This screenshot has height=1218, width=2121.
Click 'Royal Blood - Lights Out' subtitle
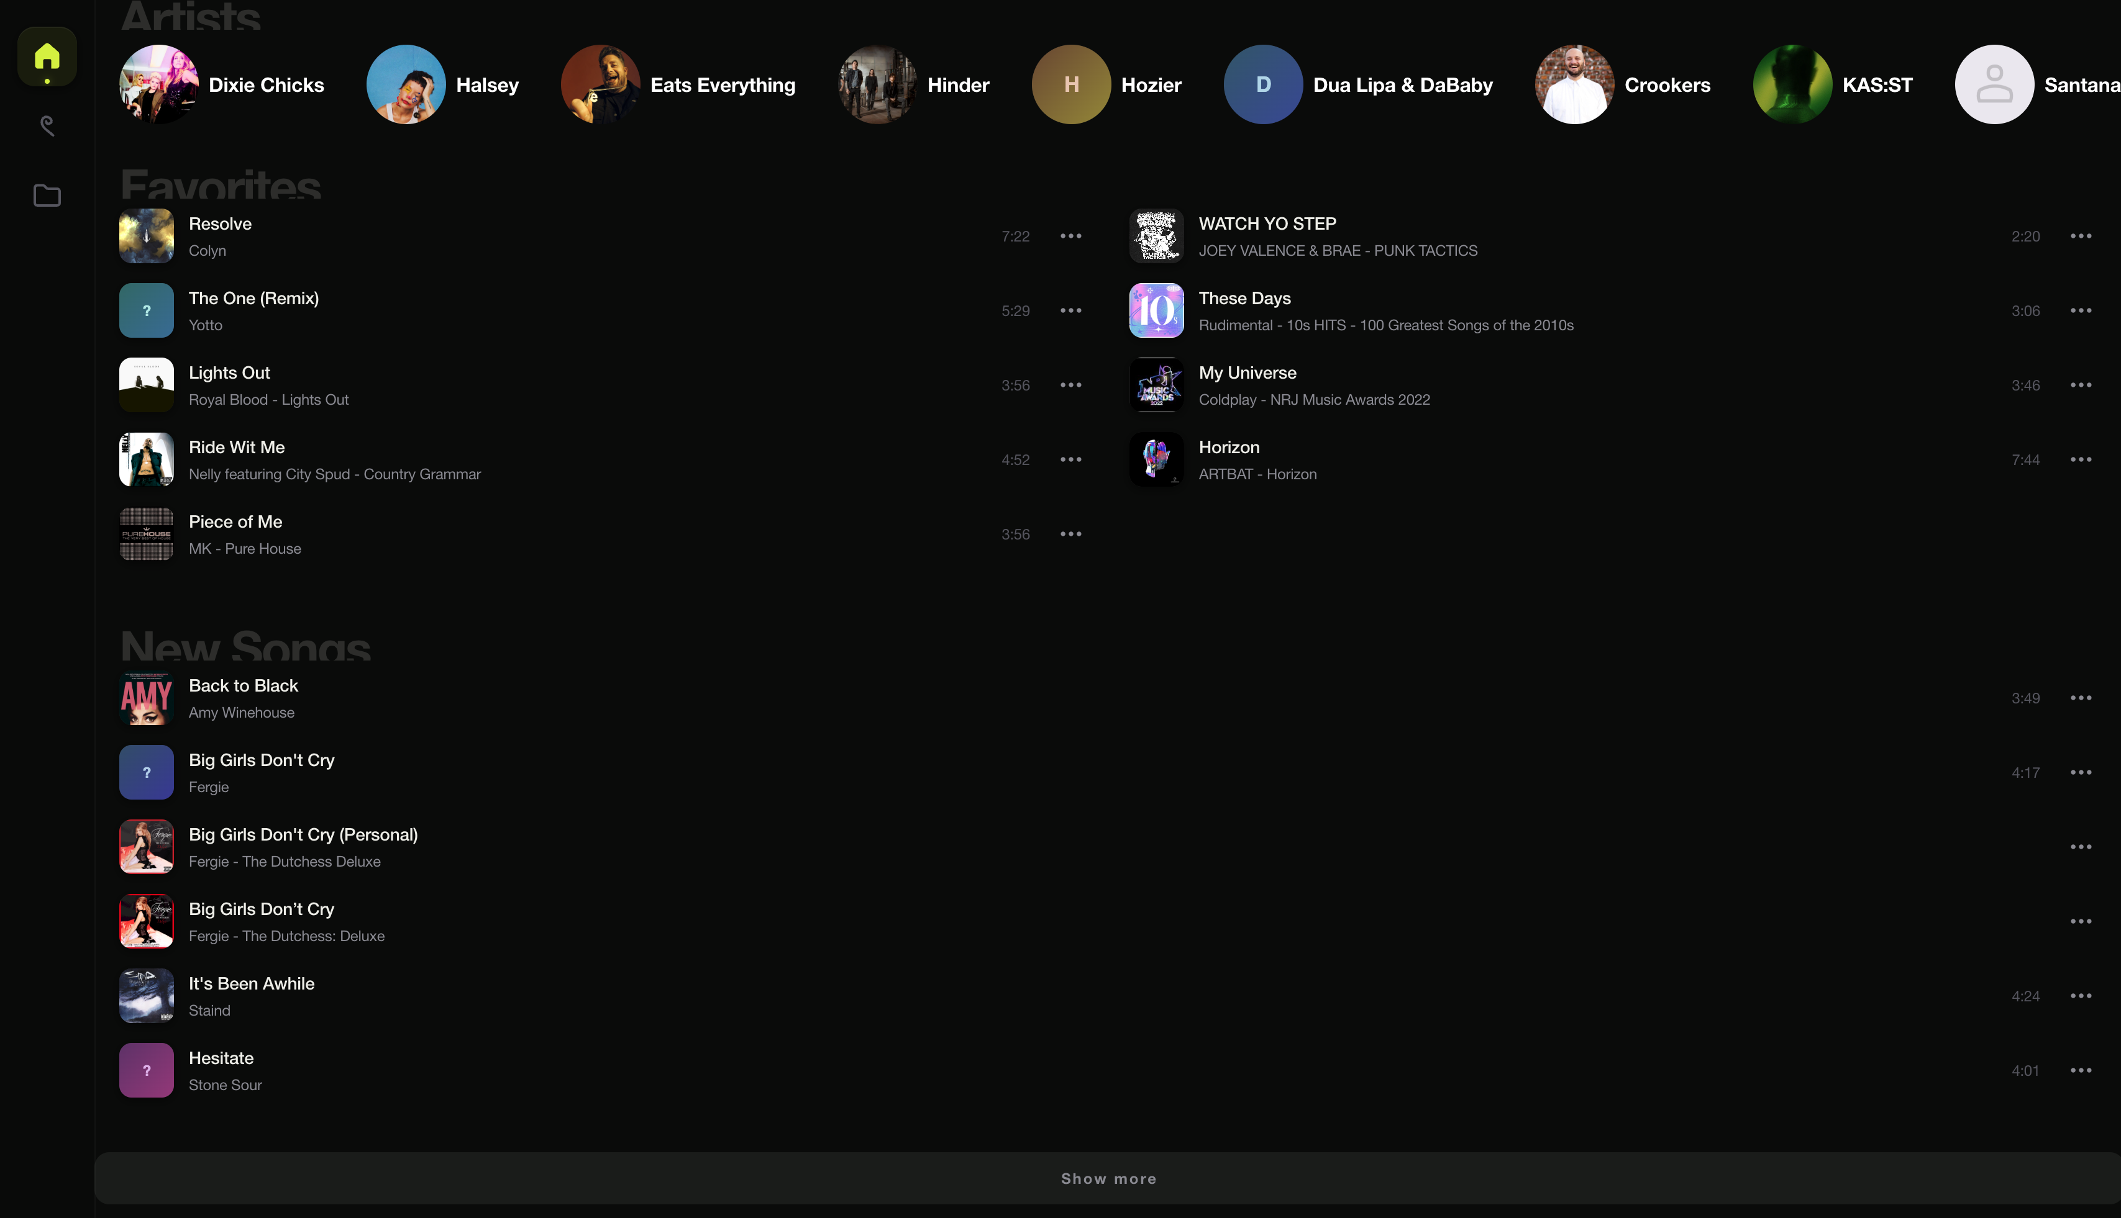pos(268,399)
